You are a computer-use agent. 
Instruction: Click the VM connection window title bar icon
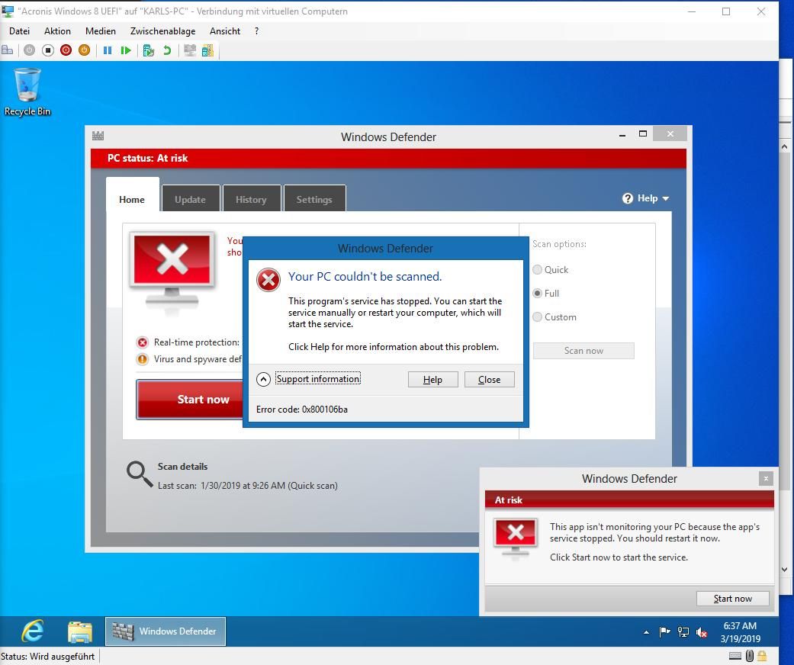point(8,11)
